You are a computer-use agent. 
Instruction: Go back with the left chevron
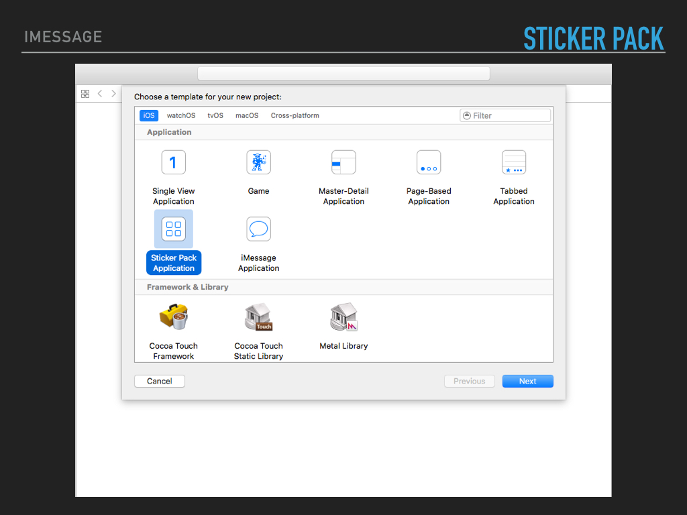click(x=100, y=94)
